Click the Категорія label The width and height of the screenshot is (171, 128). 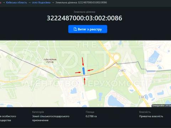pyautogui.click(x=38, y=112)
